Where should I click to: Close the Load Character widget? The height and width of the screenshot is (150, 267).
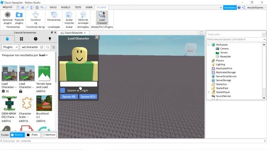pyautogui.click(x=97, y=37)
